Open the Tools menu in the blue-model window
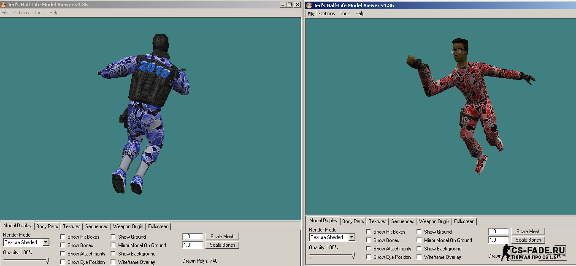Screen dimensions: 576x266 coord(39,13)
